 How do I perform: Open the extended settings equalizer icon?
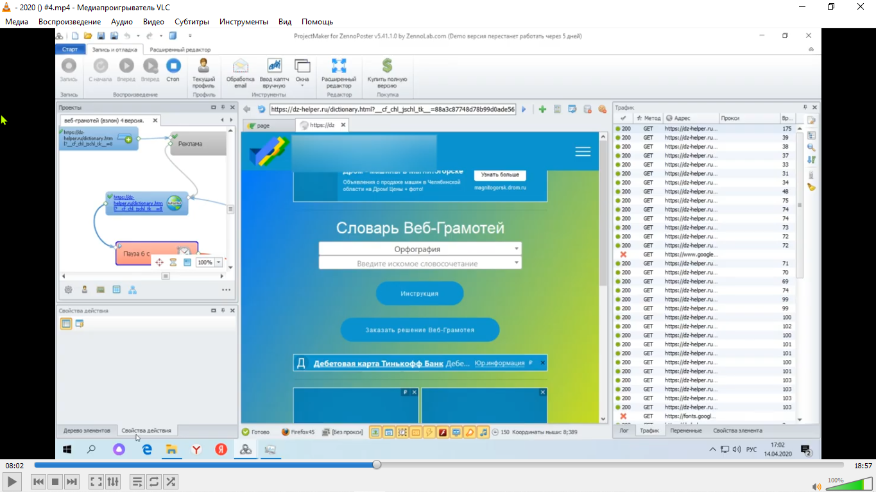click(x=113, y=481)
